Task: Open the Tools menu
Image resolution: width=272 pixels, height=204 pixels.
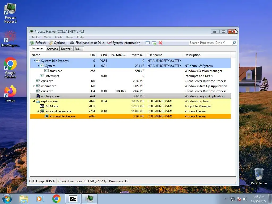Action: [58, 37]
